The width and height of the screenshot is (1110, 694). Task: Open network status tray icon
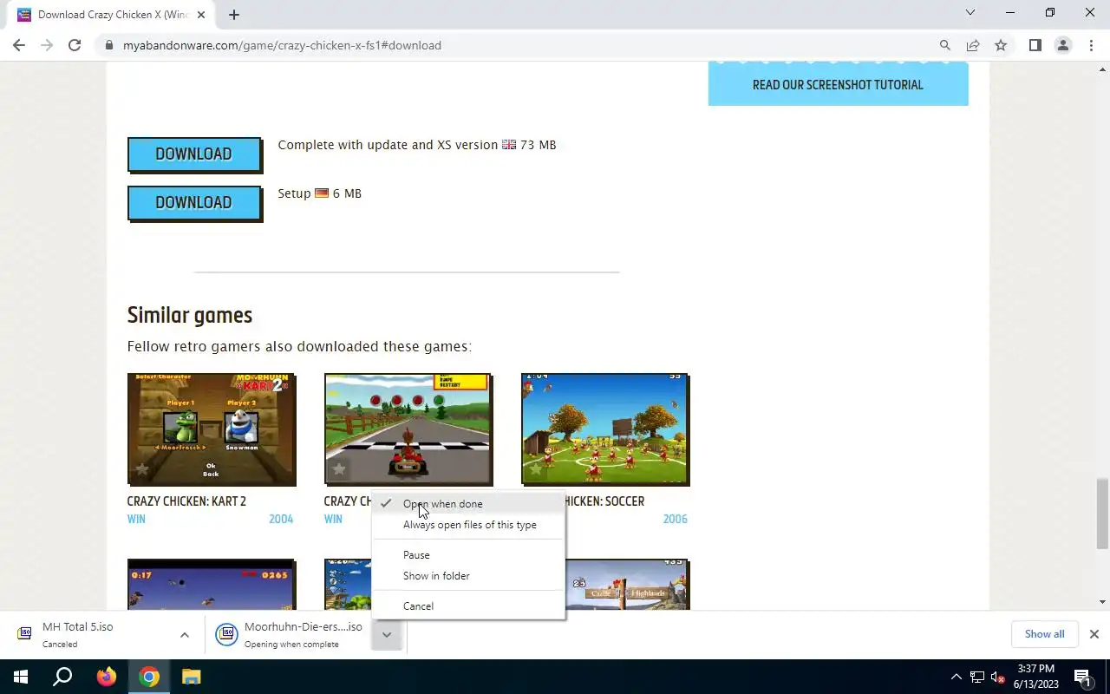tap(977, 677)
